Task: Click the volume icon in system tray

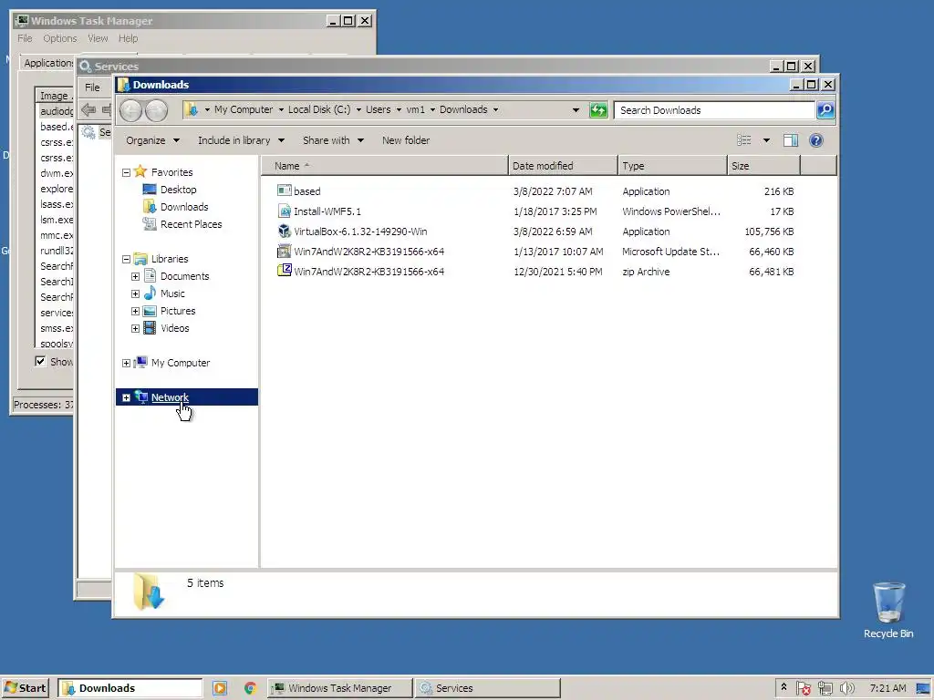Action: (846, 688)
